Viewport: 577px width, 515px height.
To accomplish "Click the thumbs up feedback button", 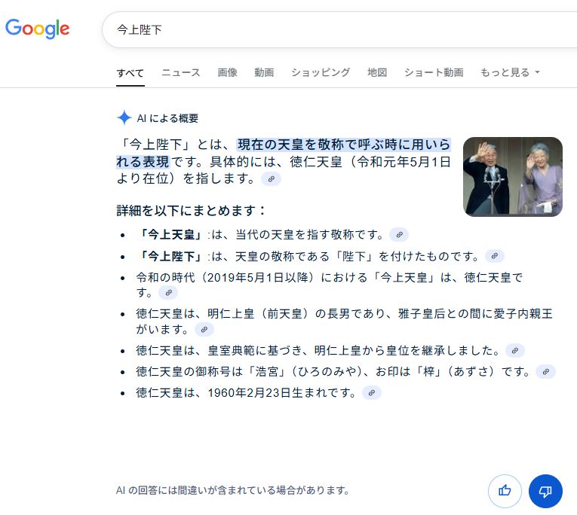I will tap(505, 491).
